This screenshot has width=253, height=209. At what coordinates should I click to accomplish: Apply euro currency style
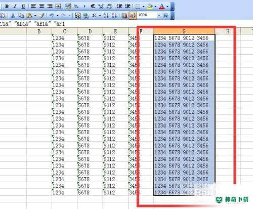(93, 7)
